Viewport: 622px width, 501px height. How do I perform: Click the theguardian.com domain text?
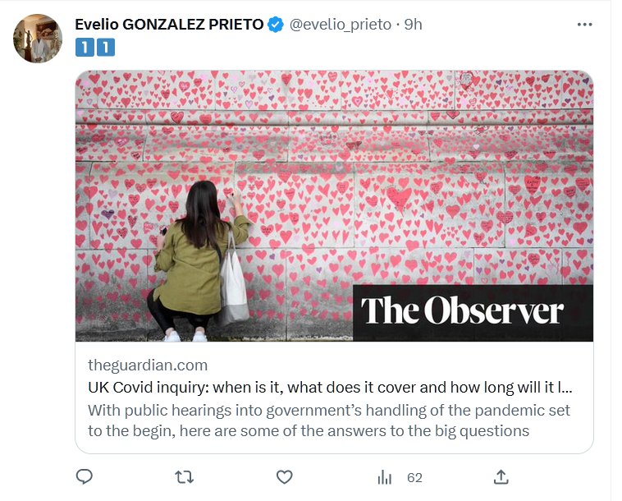click(x=148, y=365)
